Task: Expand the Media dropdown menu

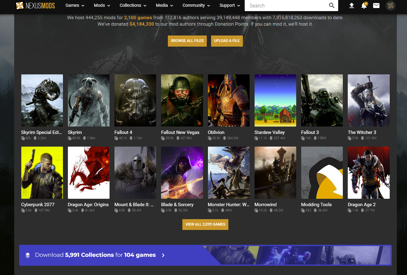Action: click(x=164, y=5)
